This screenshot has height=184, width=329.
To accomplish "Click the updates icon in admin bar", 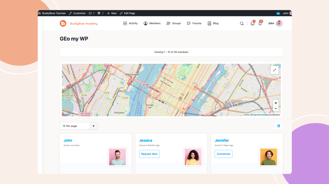I will point(92,13).
